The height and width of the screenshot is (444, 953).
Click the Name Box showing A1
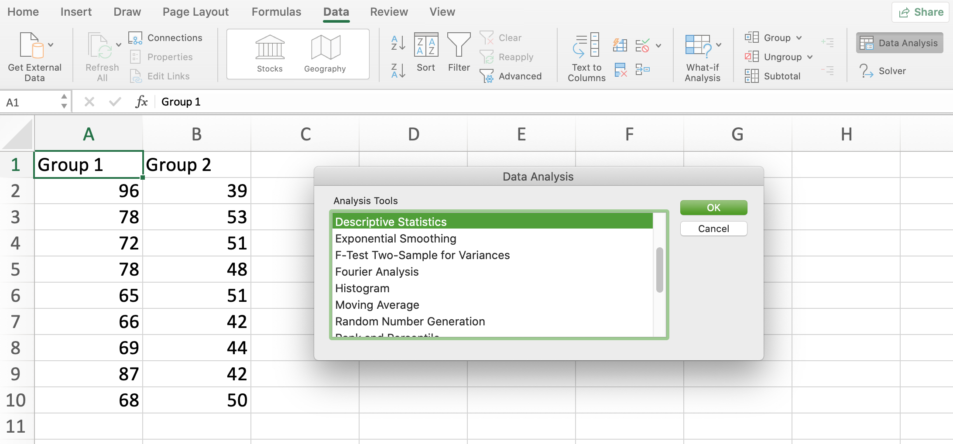(x=31, y=102)
